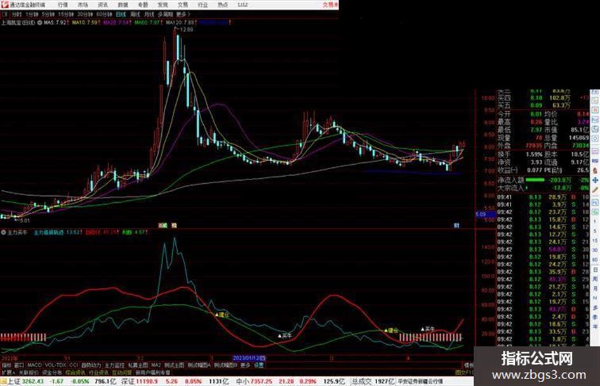The height and width of the screenshot is (386, 600).
Task: Click the 设置 button on indicator bar
Action: tap(258, 365)
